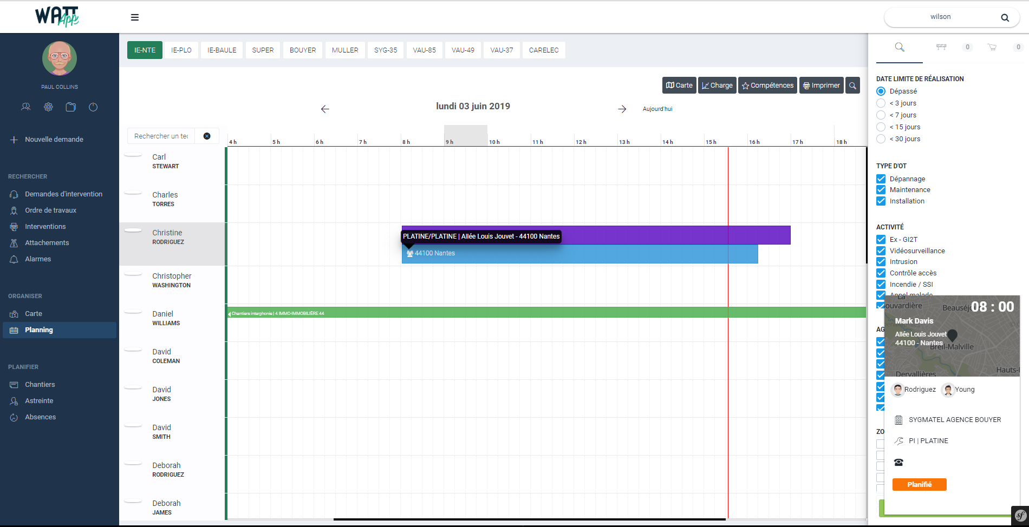Open Absences in the sidebar menu
This screenshot has width=1029, height=527.
[x=40, y=417]
